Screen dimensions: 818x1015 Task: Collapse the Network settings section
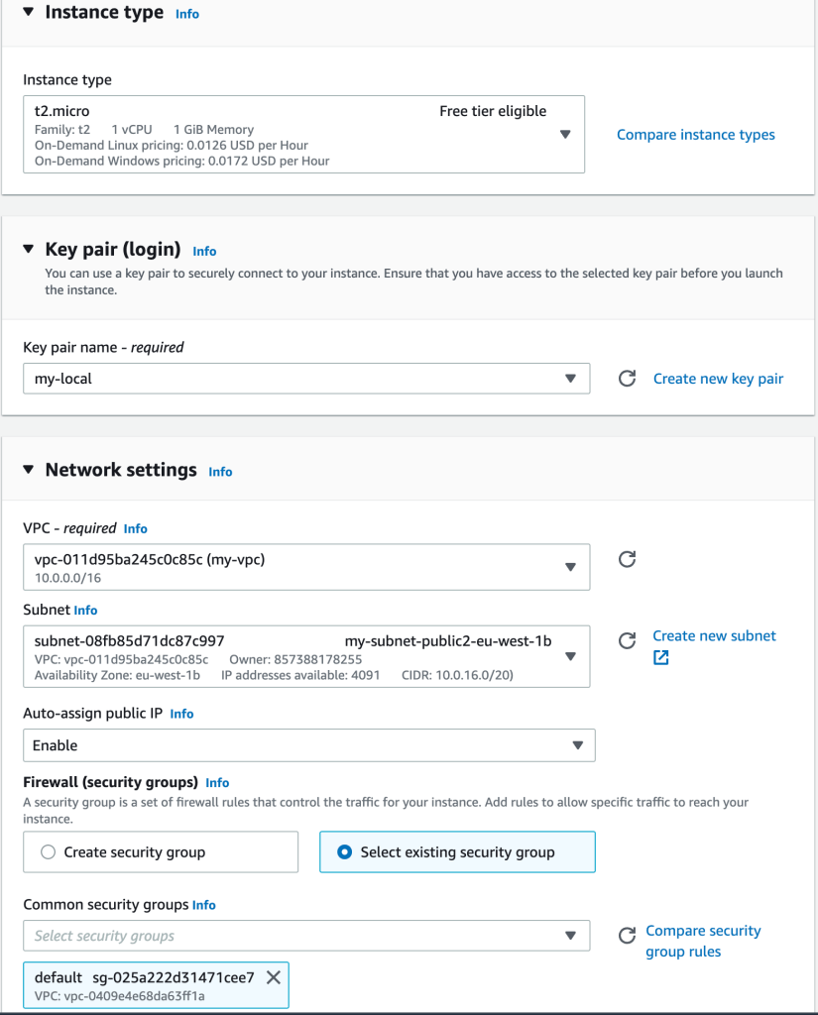[27, 470]
